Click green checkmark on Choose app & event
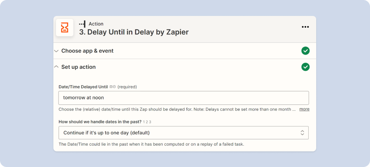This screenshot has width=370, height=167. [x=305, y=51]
